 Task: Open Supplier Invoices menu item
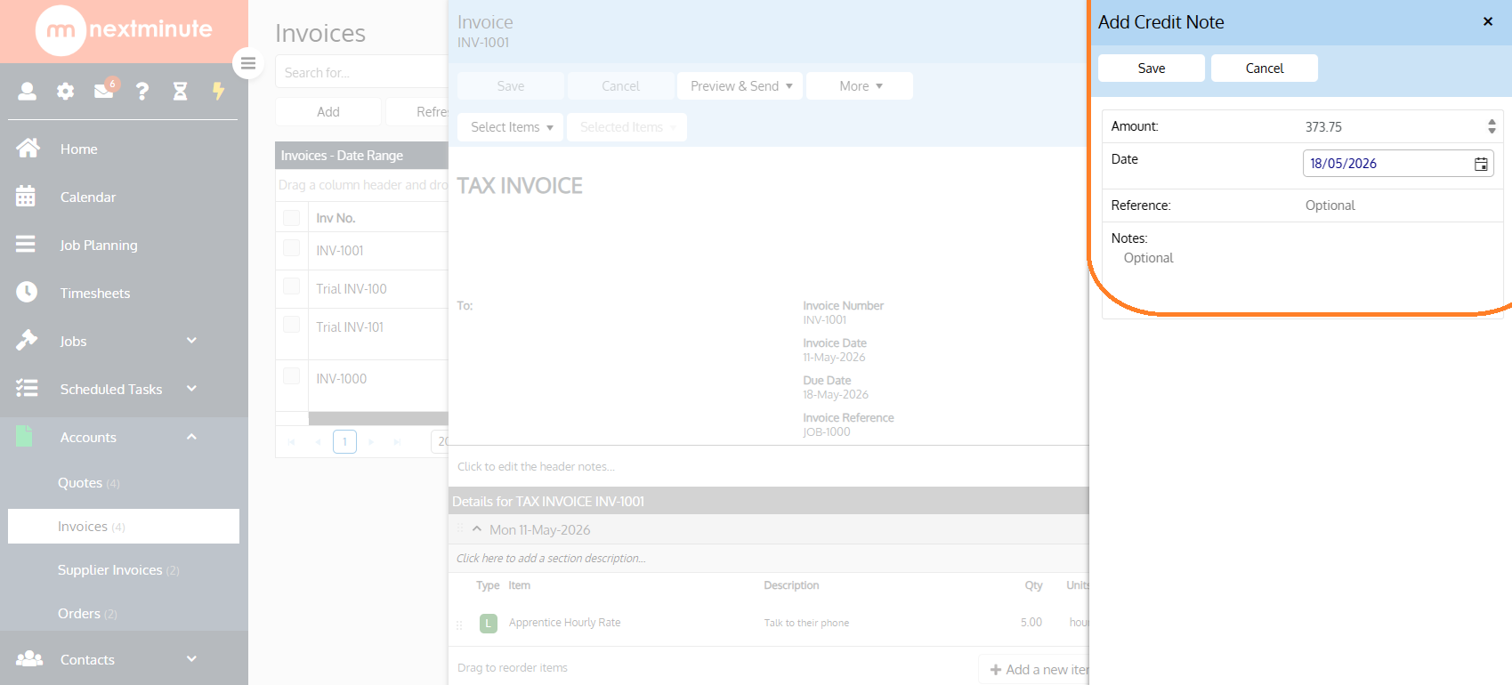tap(118, 569)
